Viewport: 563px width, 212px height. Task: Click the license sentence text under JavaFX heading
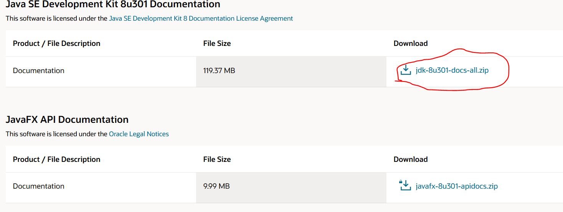(56, 134)
